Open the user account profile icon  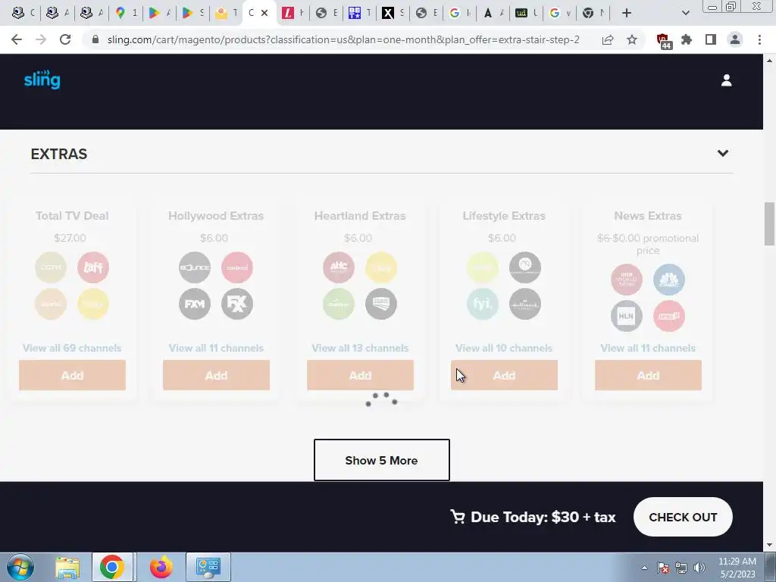726,80
